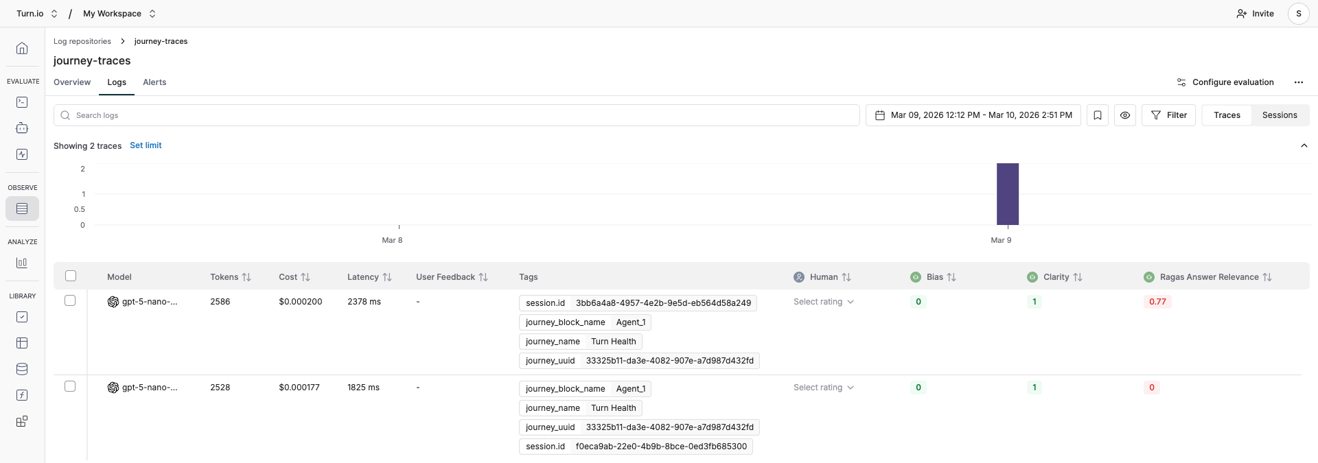The image size is (1318, 463).
Task: Switch to the Overview tab
Action: pyautogui.click(x=72, y=82)
